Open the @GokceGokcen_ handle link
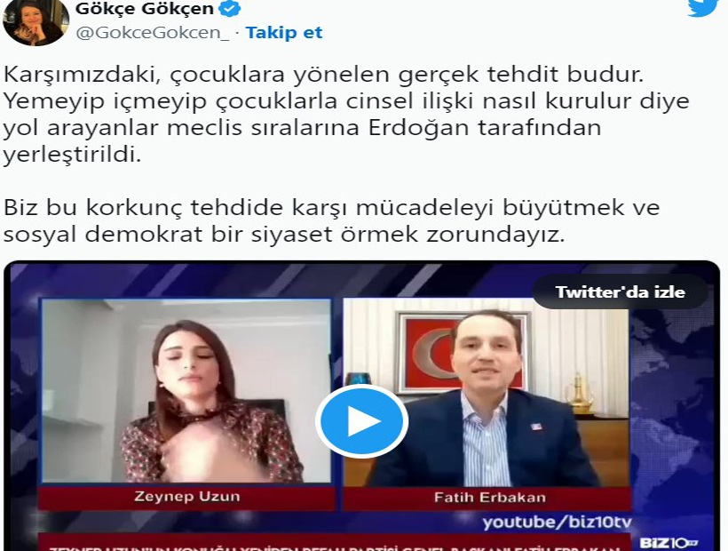728x551 pixels. [153, 33]
